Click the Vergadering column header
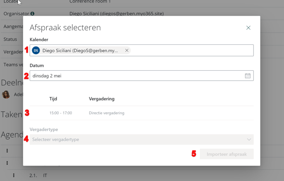Viewport: 284px width, 181px height. coord(102,99)
